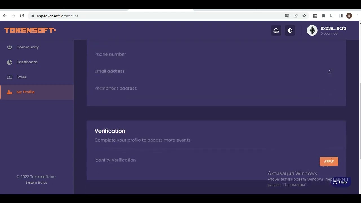The height and width of the screenshot is (203, 361).
Task: Click the Community people icon
Action: pos(10,47)
